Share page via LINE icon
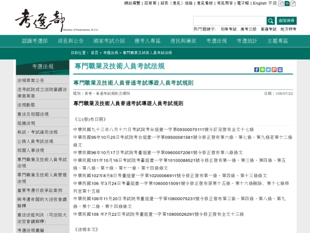Viewport: 310px width, 233px height. (262, 70)
